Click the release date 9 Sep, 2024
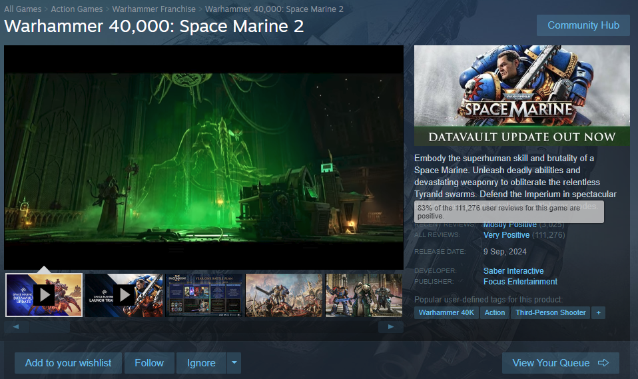 point(505,252)
